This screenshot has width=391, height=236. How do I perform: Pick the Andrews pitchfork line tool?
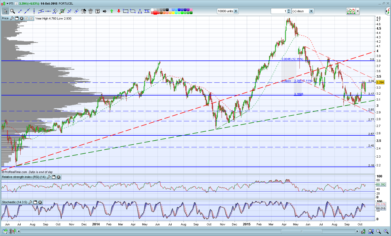point(76,11)
